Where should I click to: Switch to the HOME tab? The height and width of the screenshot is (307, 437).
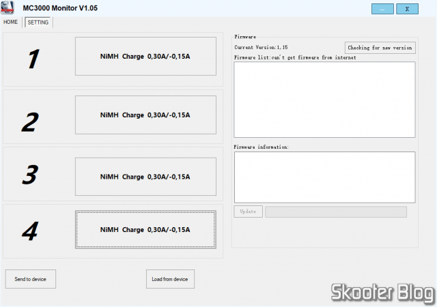coord(11,22)
